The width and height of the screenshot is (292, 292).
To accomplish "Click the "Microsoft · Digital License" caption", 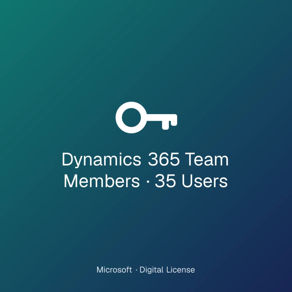I will pyautogui.click(x=146, y=270).
